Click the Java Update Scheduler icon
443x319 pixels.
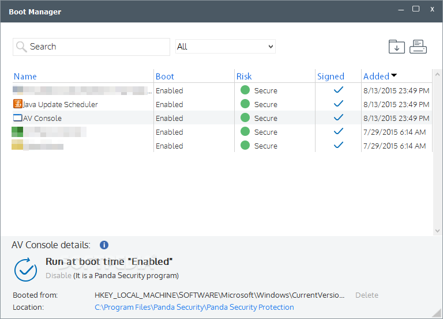17,104
